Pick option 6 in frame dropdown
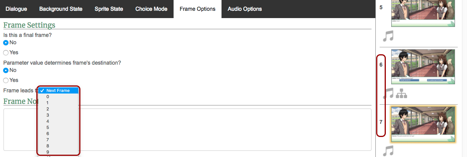Image resolution: width=467 pixels, height=157 pixels. pos(48,134)
